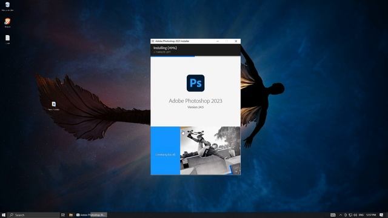The image size is (388, 218).
Task: Click the taskbar Search box
Action: (33, 215)
